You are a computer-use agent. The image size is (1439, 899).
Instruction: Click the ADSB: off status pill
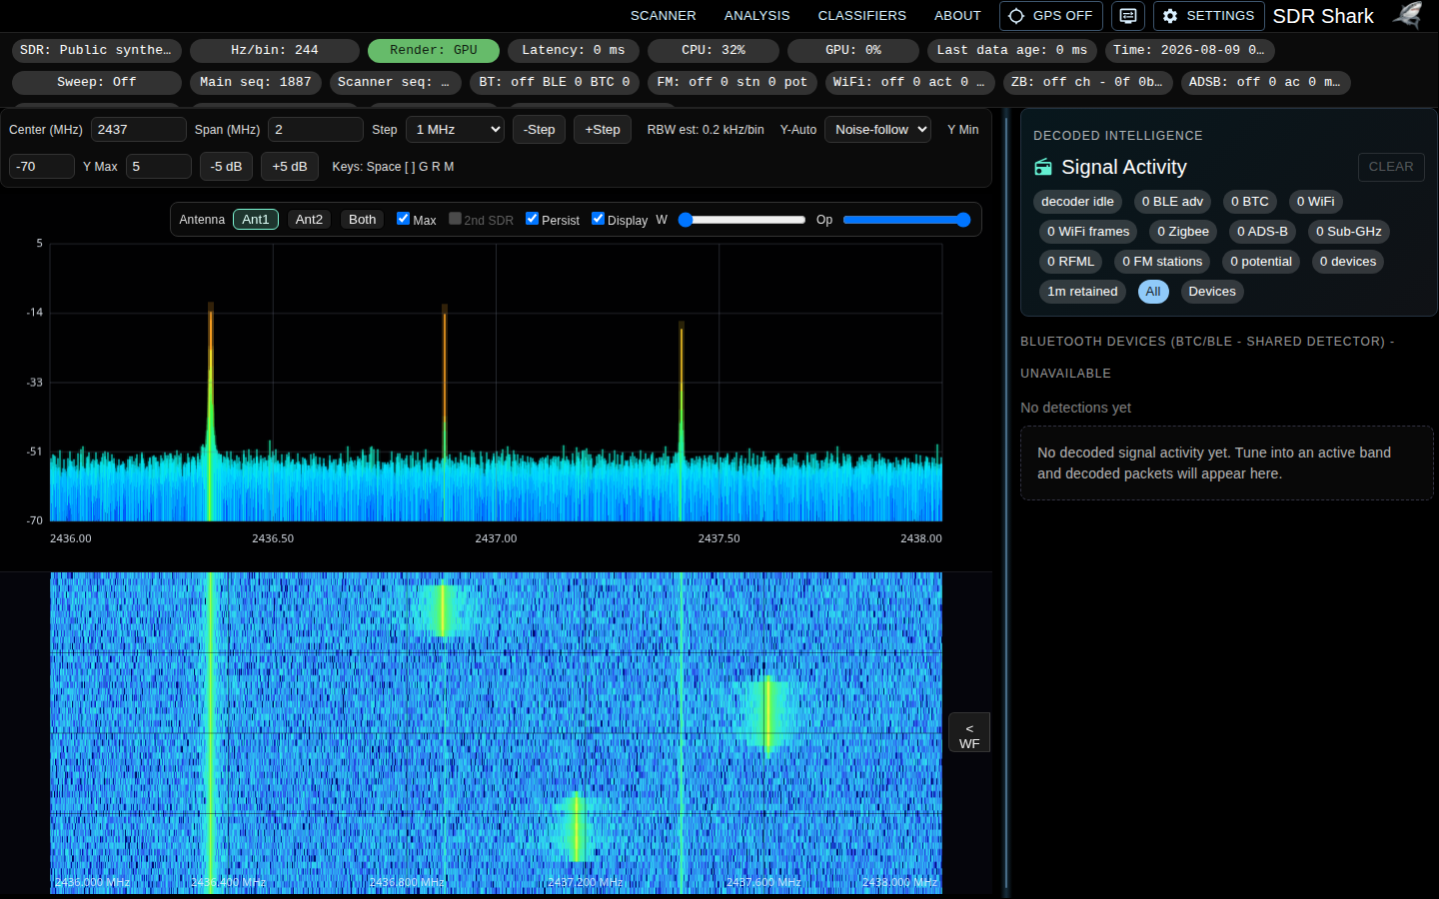tap(1266, 82)
